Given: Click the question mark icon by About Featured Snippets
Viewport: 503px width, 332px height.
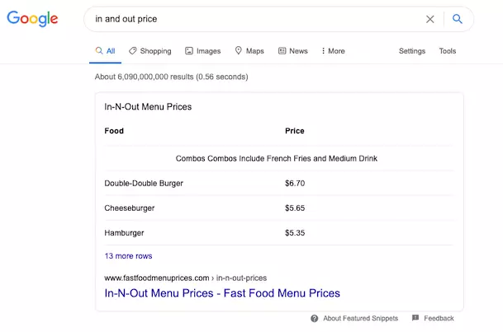Looking at the screenshot, I should (x=315, y=318).
